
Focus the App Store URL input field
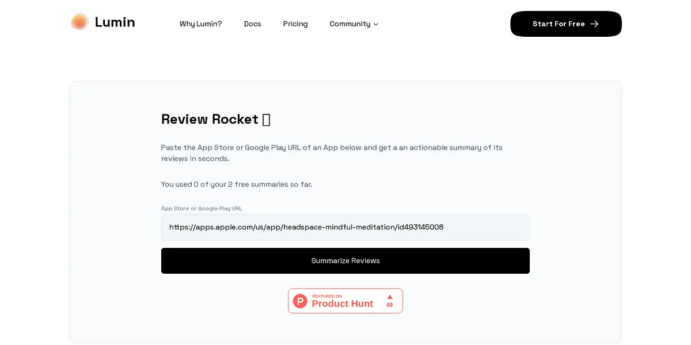point(345,227)
